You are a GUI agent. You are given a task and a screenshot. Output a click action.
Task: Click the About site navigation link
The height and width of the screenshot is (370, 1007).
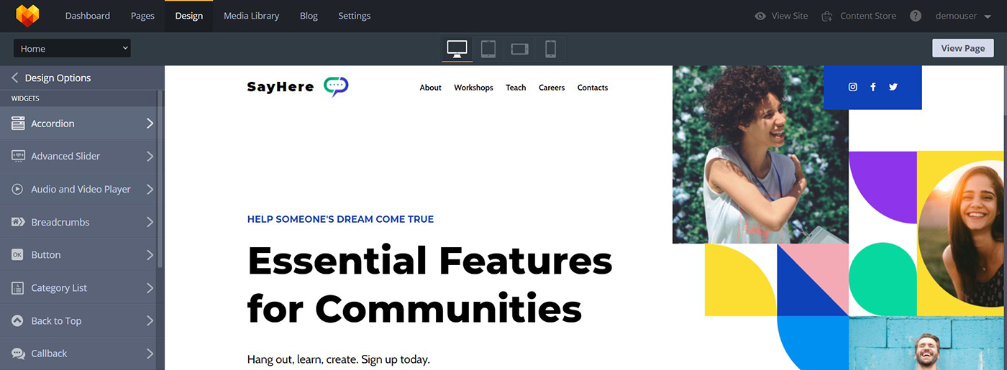[430, 88]
